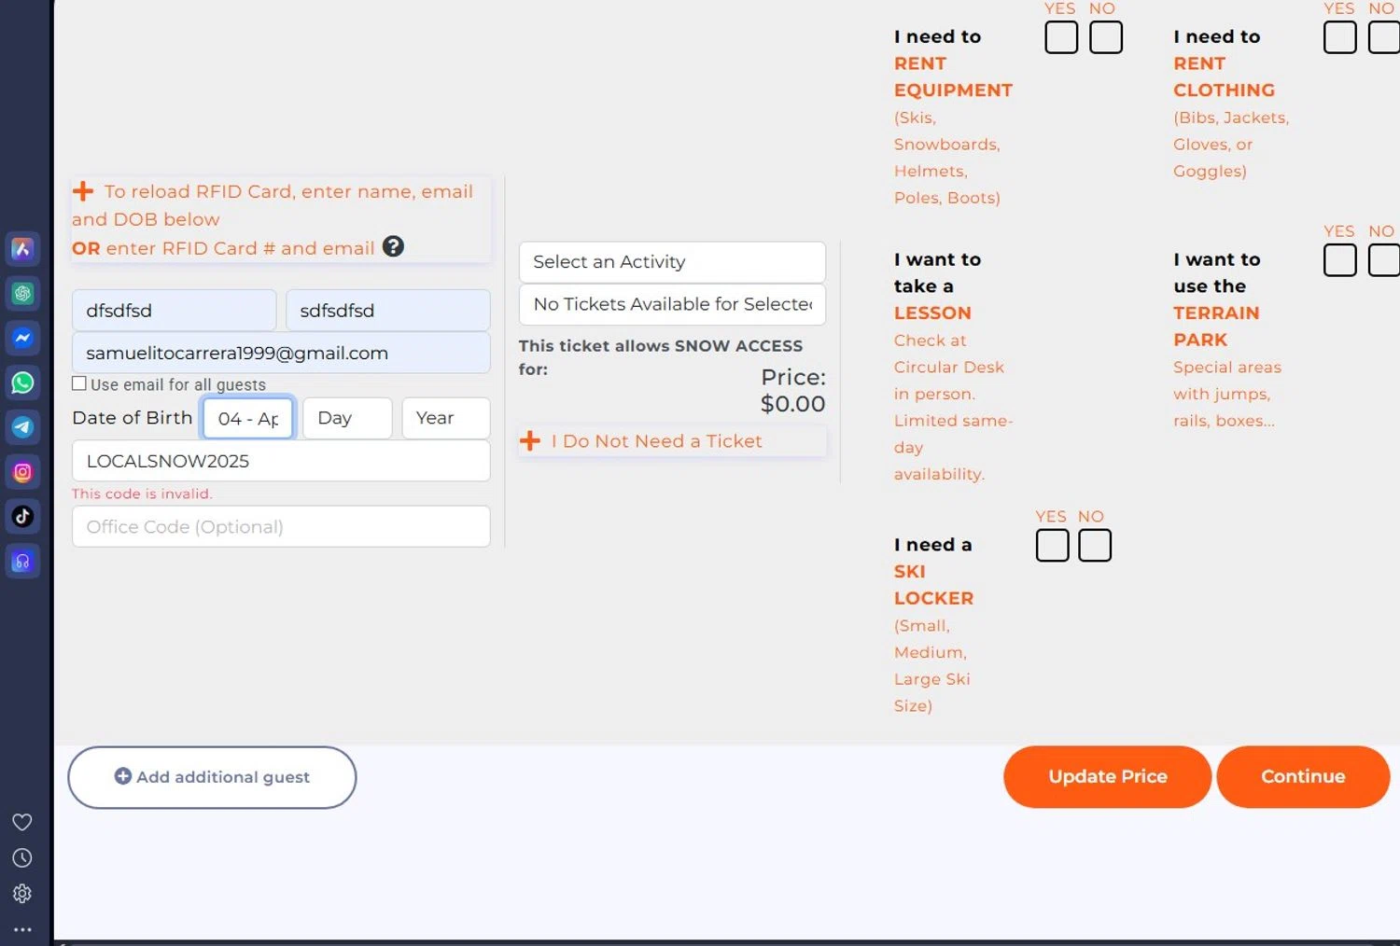Click I Do Not Need a Ticket
The width and height of the screenshot is (1400, 946).
[656, 440]
